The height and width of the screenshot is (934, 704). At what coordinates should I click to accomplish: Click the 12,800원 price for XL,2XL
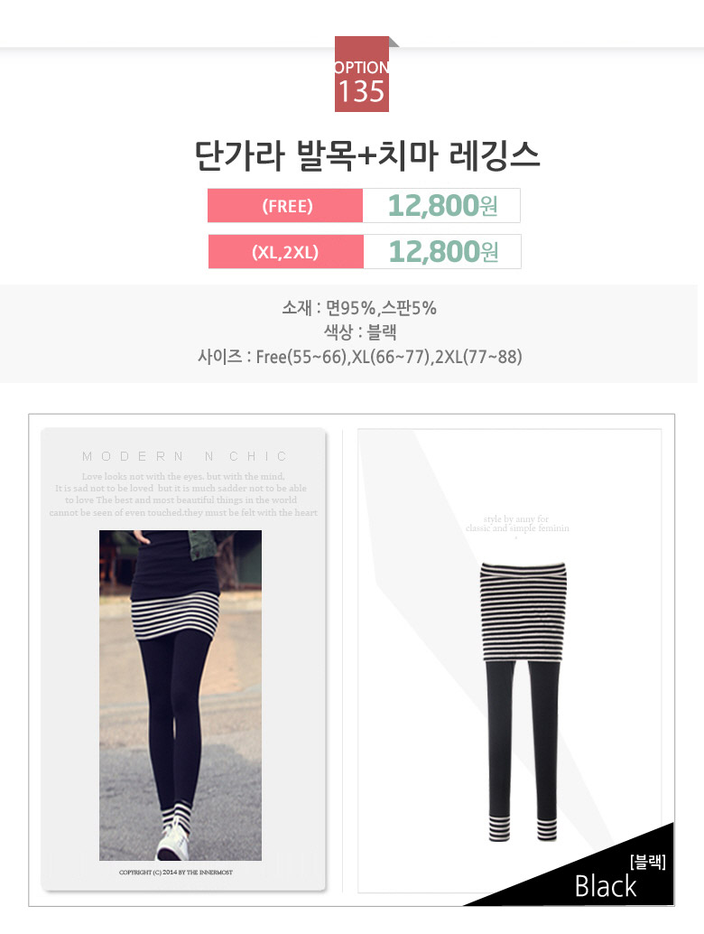point(442,251)
